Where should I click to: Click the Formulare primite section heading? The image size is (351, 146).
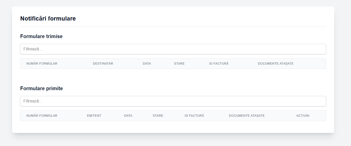coord(42,88)
